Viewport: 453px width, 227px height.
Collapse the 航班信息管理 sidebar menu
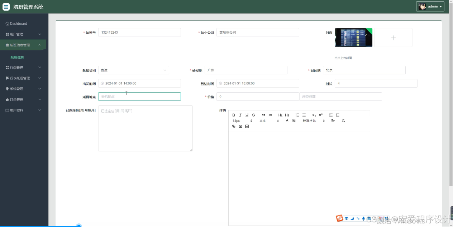(23, 45)
